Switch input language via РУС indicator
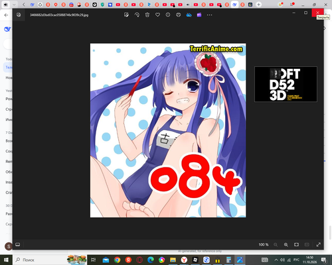 point(296,260)
